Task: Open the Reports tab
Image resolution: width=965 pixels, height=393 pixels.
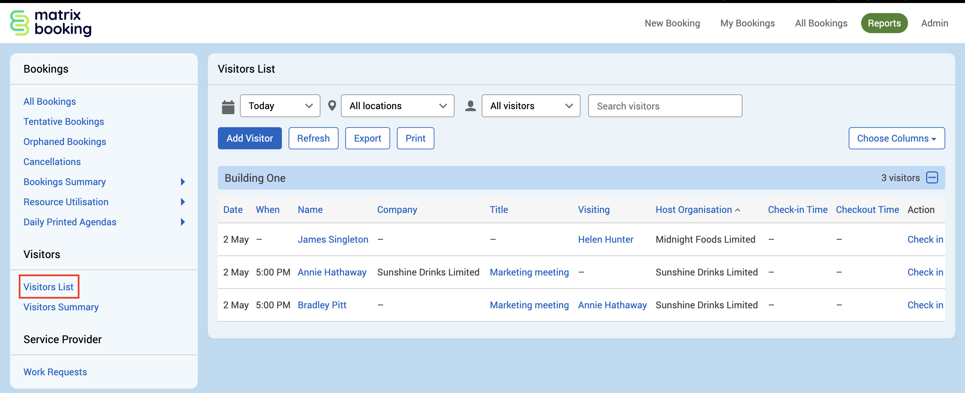Action: [884, 23]
